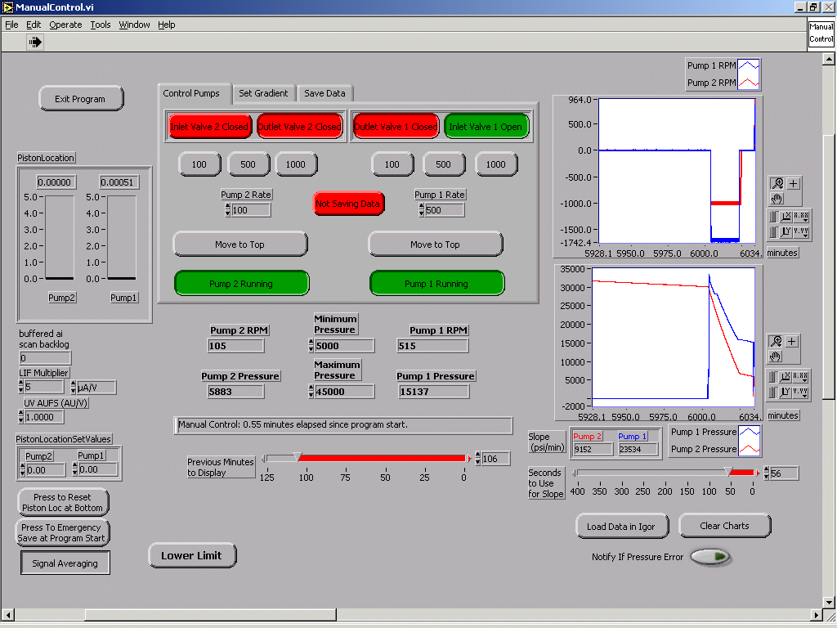
Task: Click the Previous Minutes to Display slider track
Action: (366, 458)
